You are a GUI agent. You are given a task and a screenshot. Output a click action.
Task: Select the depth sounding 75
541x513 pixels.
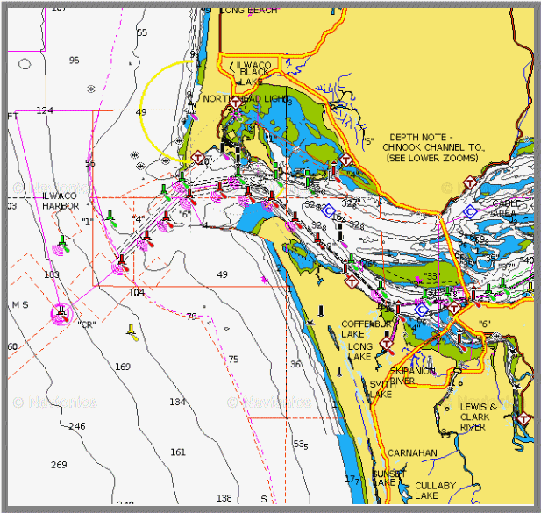[x=233, y=360]
